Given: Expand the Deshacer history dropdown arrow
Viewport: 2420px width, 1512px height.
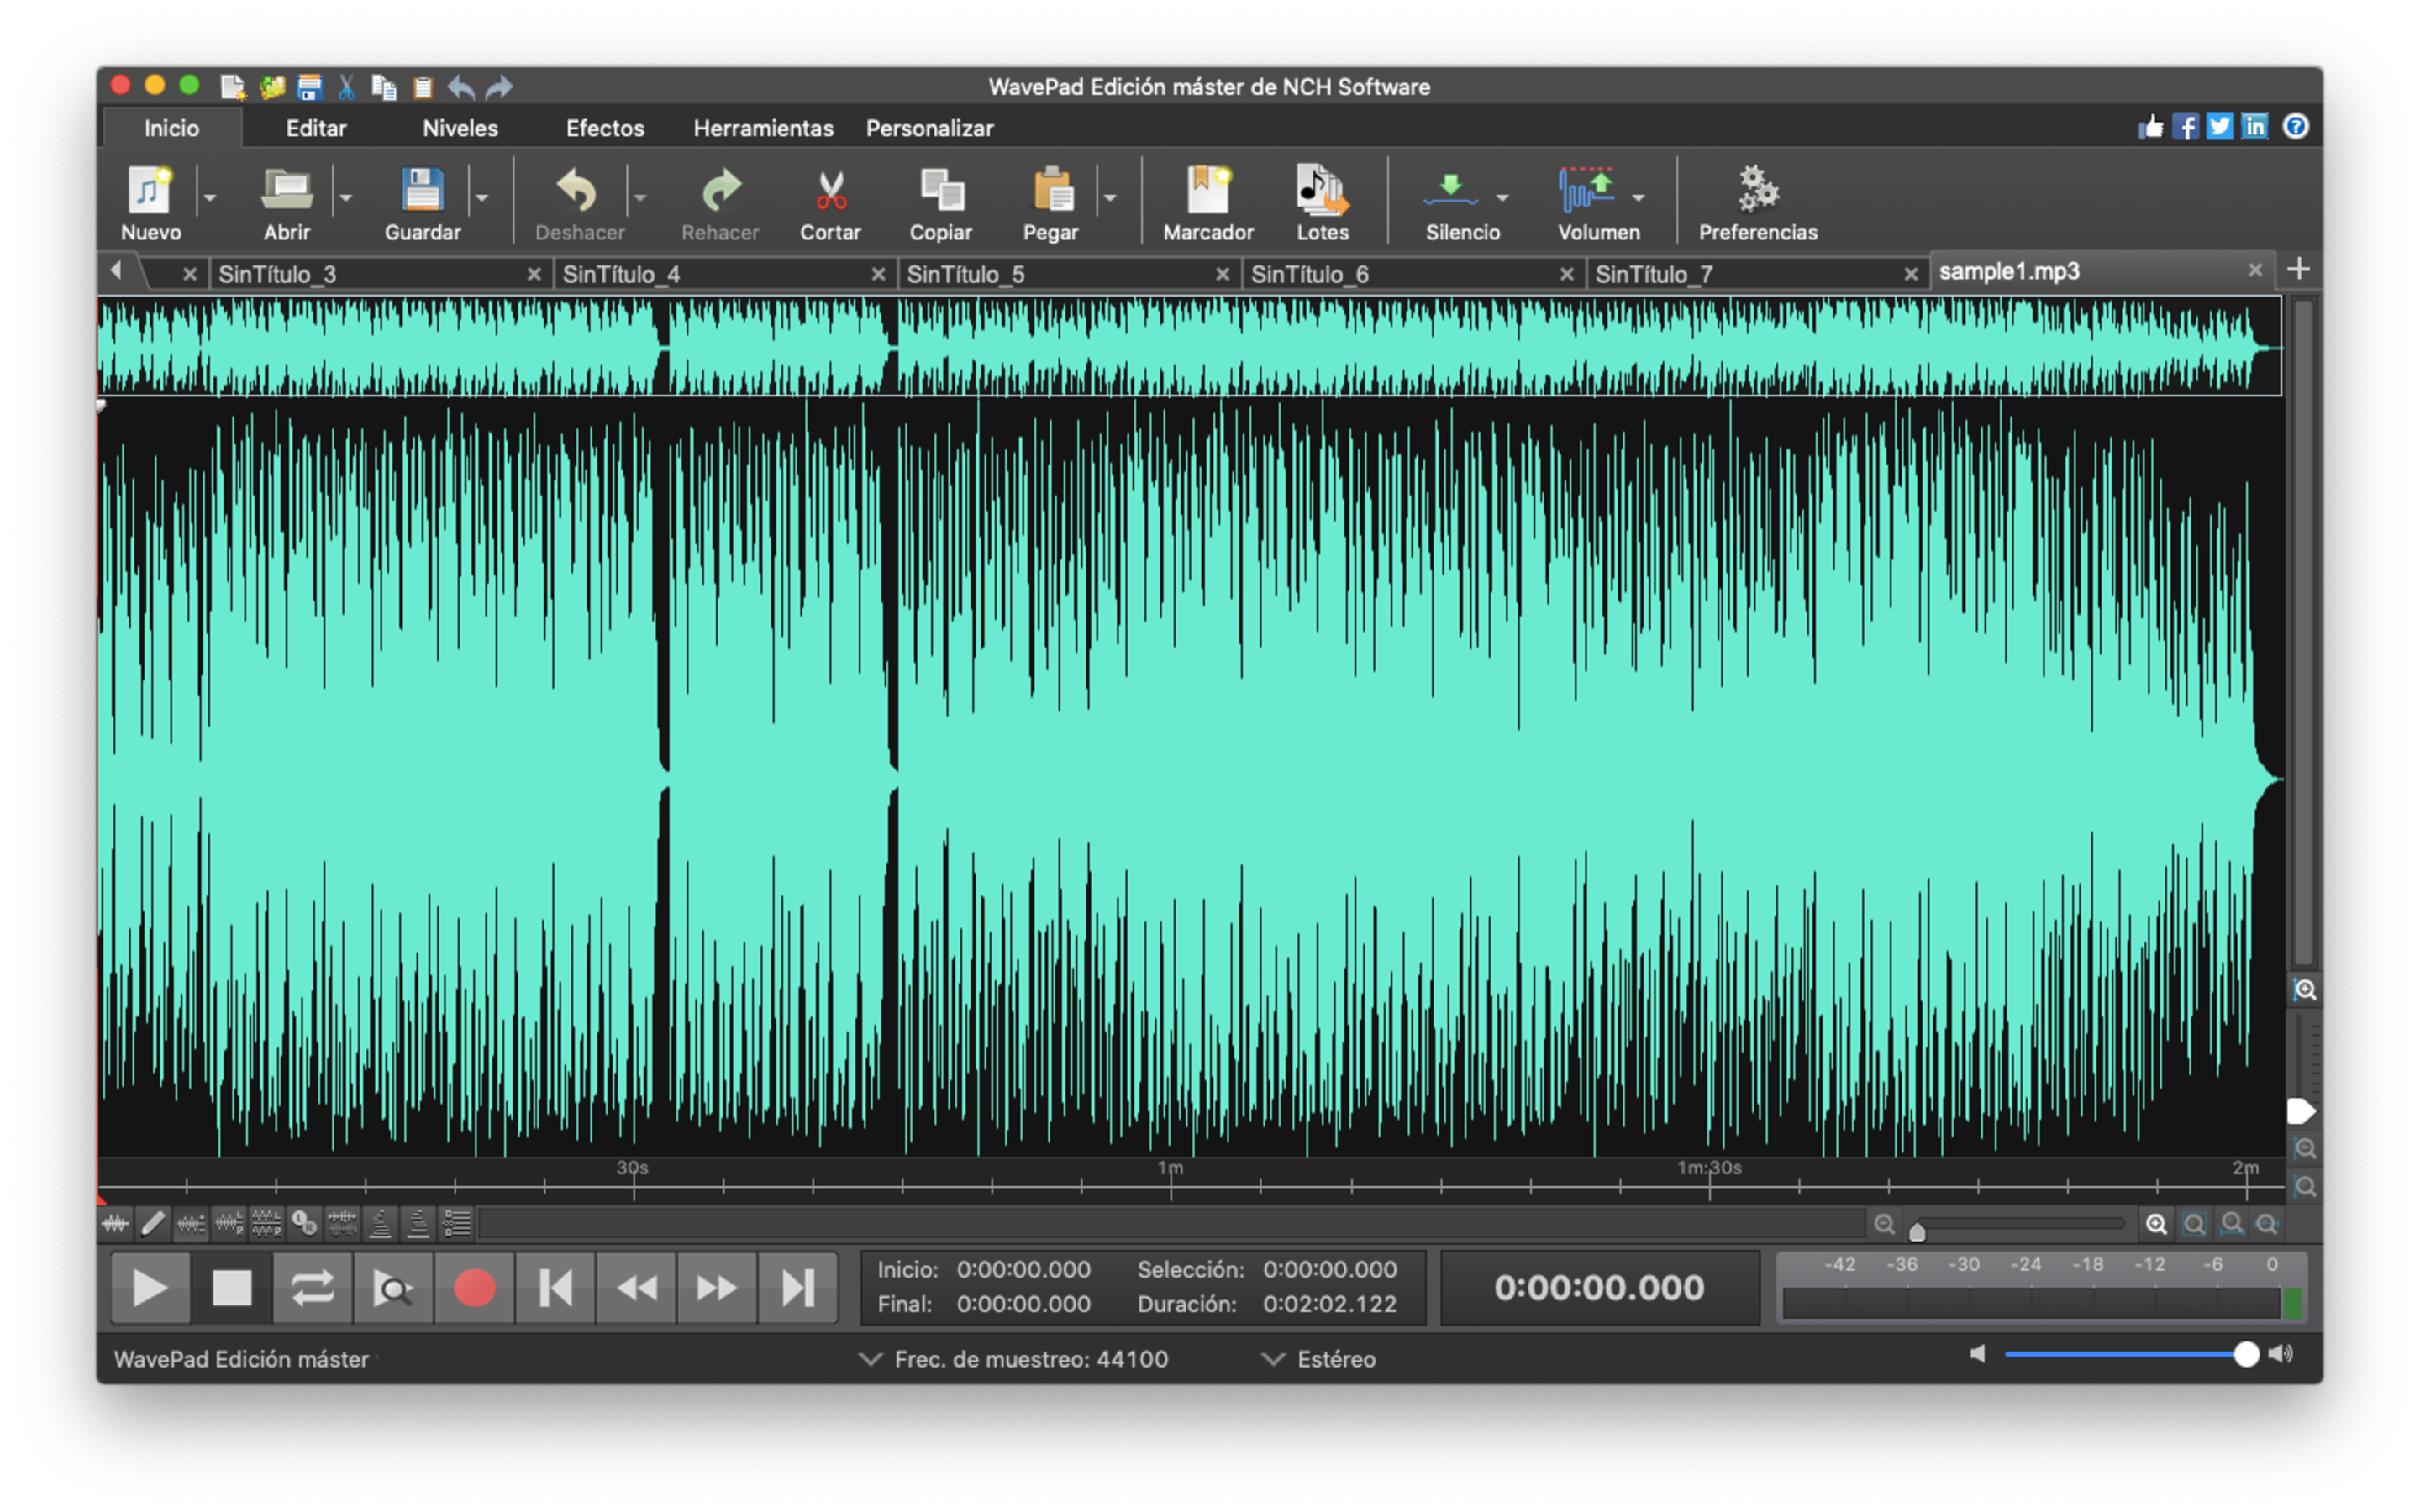Looking at the screenshot, I should tap(640, 197).
